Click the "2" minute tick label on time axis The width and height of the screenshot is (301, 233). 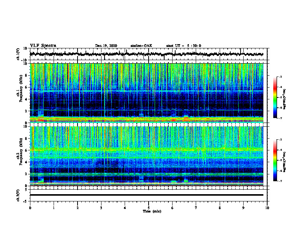[78, 208]
